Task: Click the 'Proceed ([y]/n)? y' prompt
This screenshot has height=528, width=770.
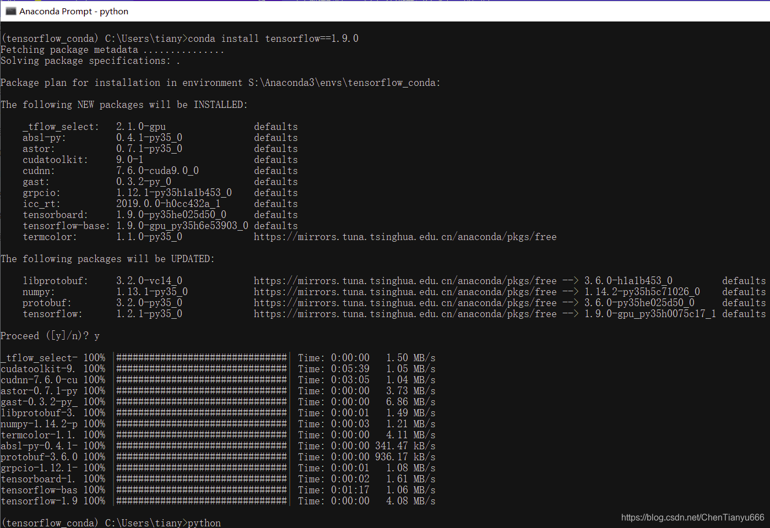Action: pyautogui.click(x=50, y=336)
